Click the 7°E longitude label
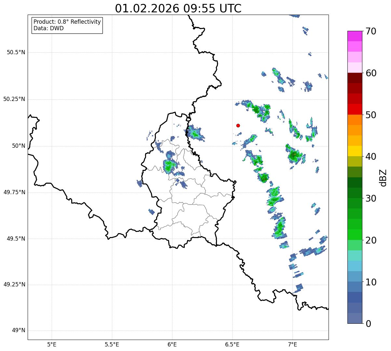 292,345
